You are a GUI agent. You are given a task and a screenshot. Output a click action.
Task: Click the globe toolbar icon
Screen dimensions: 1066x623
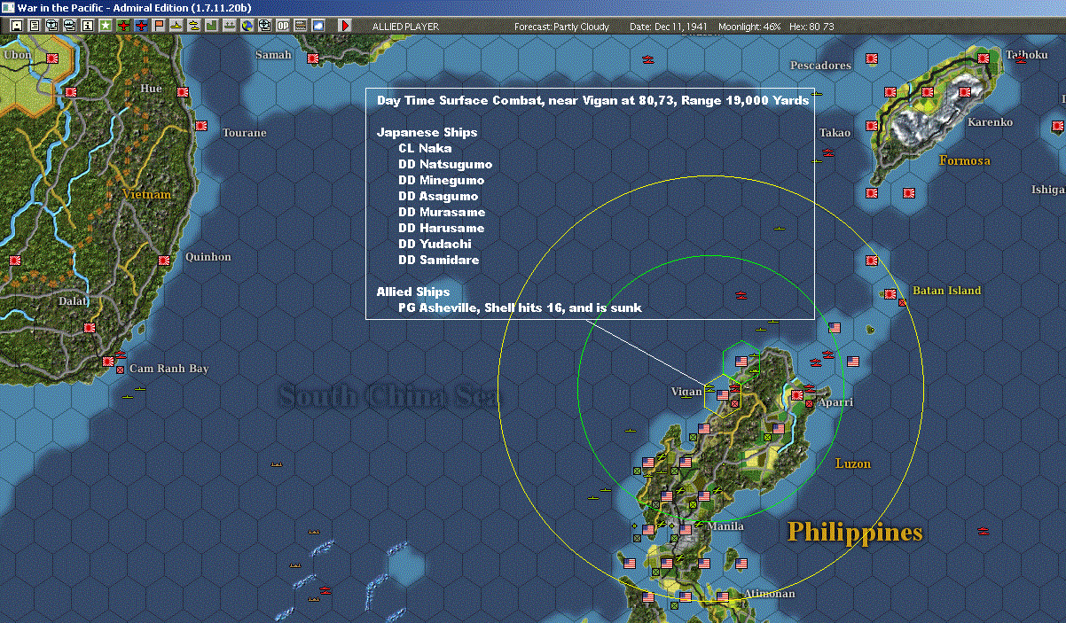(247, 26)
